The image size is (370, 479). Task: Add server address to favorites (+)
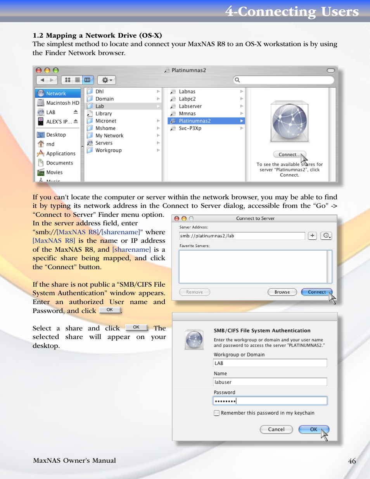(313, 235)
